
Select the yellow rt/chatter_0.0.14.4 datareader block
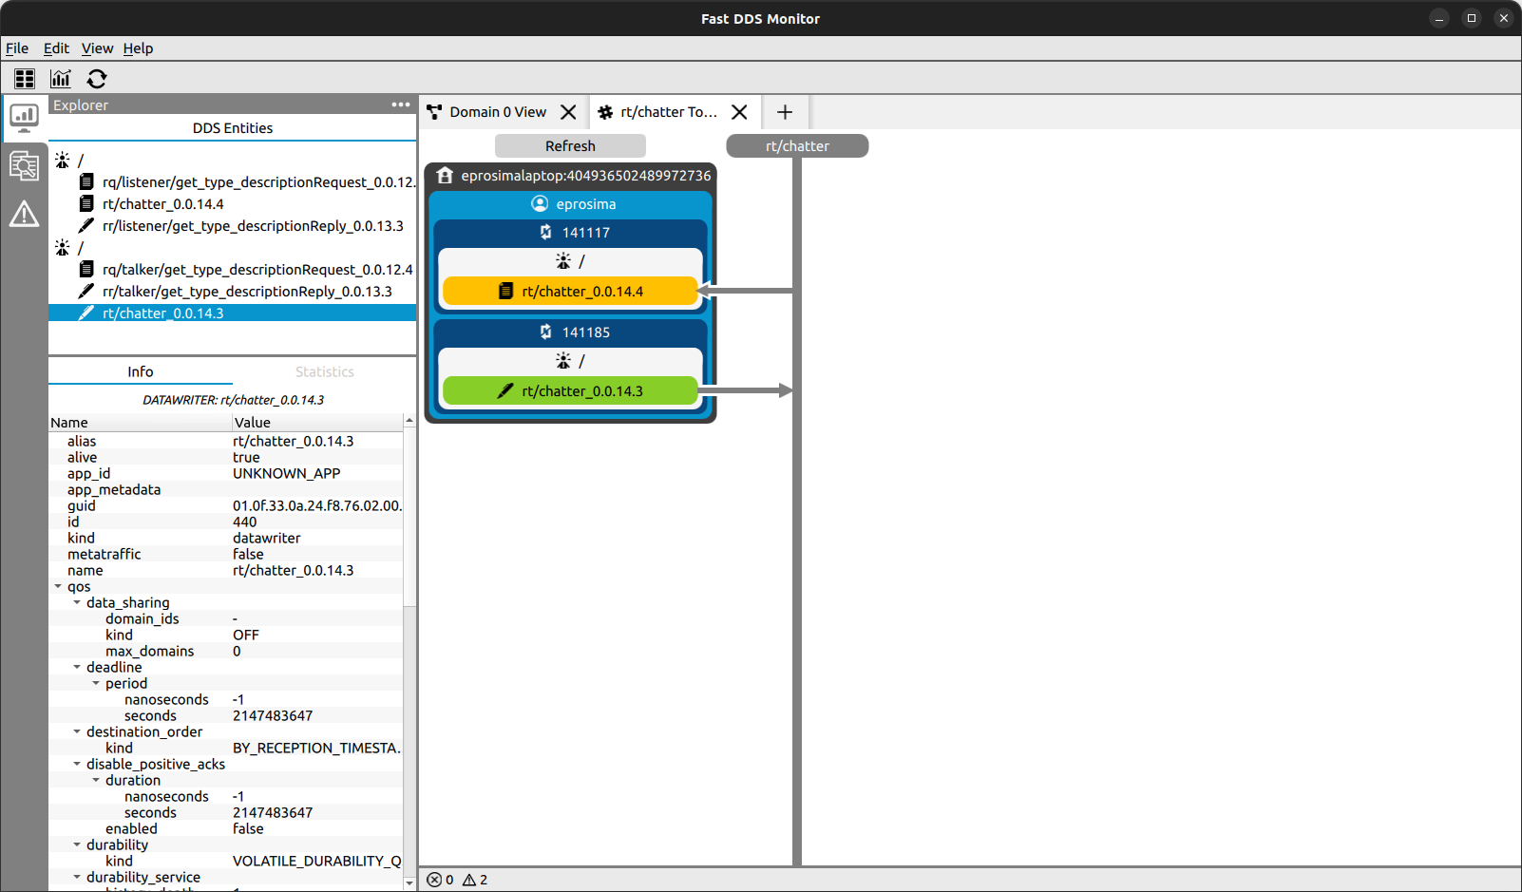(571, 292)
